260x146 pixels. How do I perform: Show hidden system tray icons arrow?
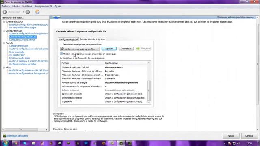[225, 143]
